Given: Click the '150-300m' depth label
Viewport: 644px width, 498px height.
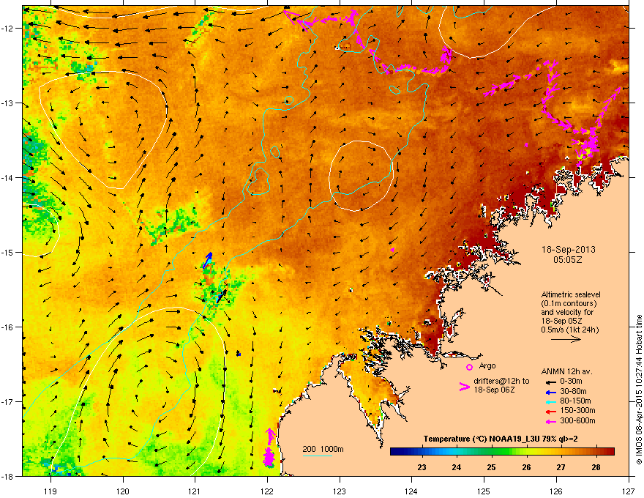Looking at the screenshot, I should 577,410.
